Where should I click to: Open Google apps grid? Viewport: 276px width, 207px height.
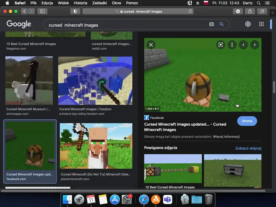tap(261, 24)
